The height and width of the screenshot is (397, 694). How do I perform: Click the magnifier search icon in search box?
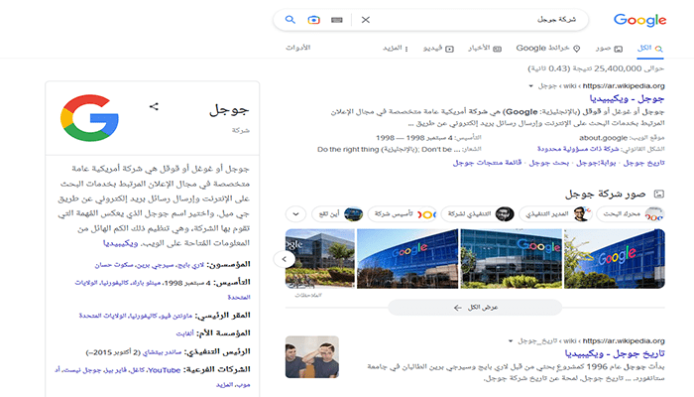click(x=289, y=20)
